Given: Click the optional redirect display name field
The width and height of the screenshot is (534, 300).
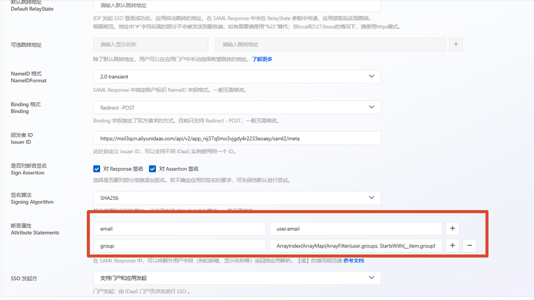Looking at the screenshot, I should coord(151,44).
